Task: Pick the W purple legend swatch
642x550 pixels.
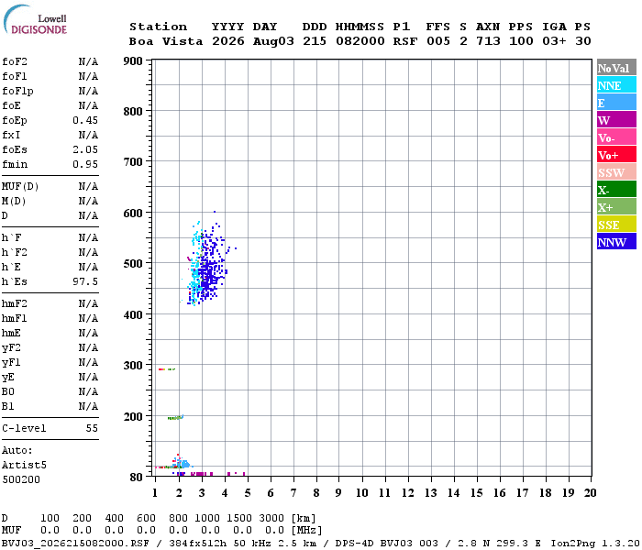Action: 616,120
